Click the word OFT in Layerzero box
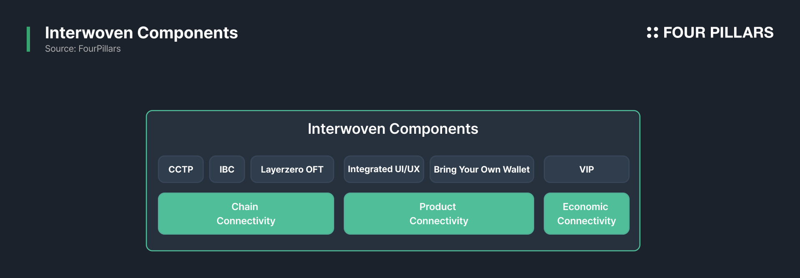Screen dimensions: 800x278 (315, 170)
